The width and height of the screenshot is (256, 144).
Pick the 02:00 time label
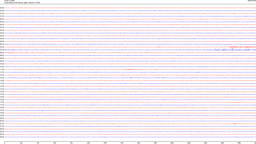[2, 19]
